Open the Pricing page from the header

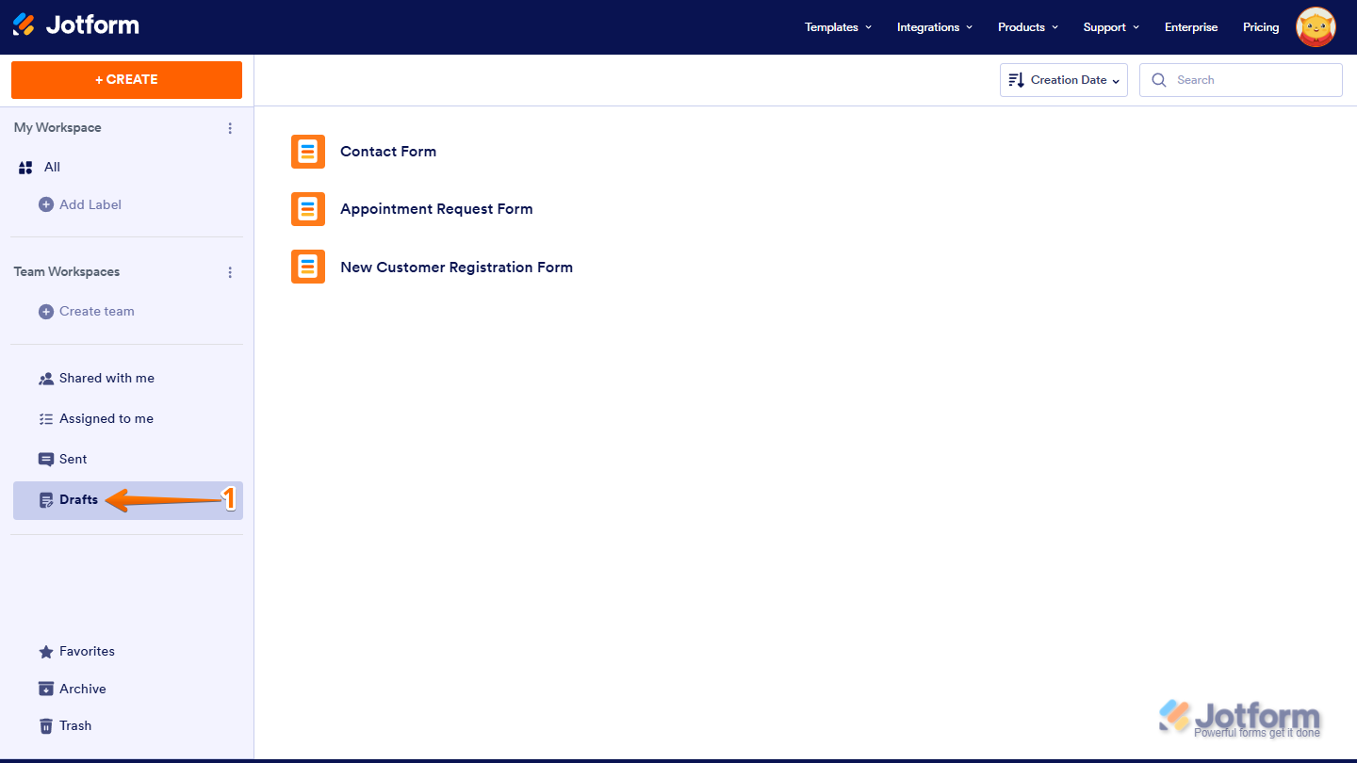coord(1260,27)
